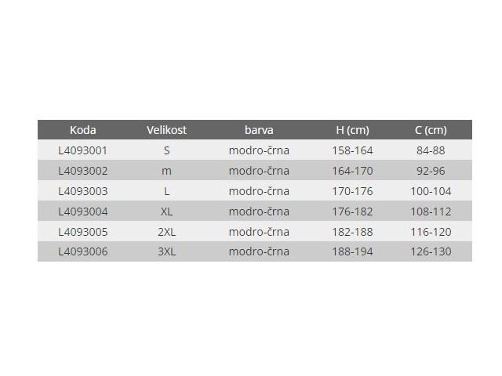Click the H (cm) column header
The image size is (502, 376).
tap(351, 130)
